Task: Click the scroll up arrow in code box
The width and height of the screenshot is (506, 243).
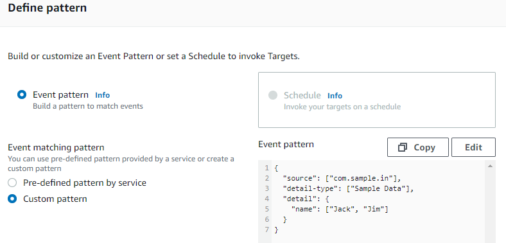Action: click(x=490, y=166)
